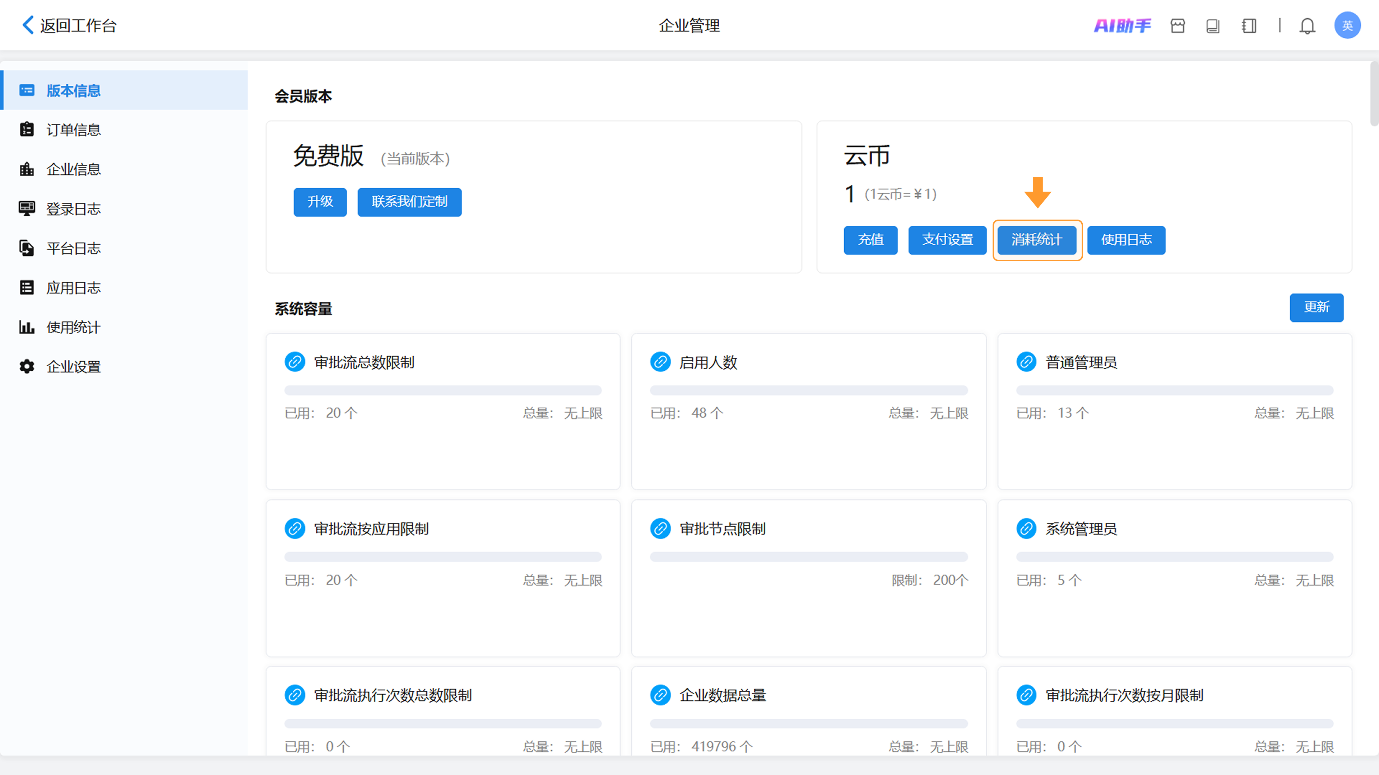Image resolution: width=1379 pixels, height=775 pixels.
Task: Click the back chevron beside 返回工作台
Action: (x=27, y=25)
